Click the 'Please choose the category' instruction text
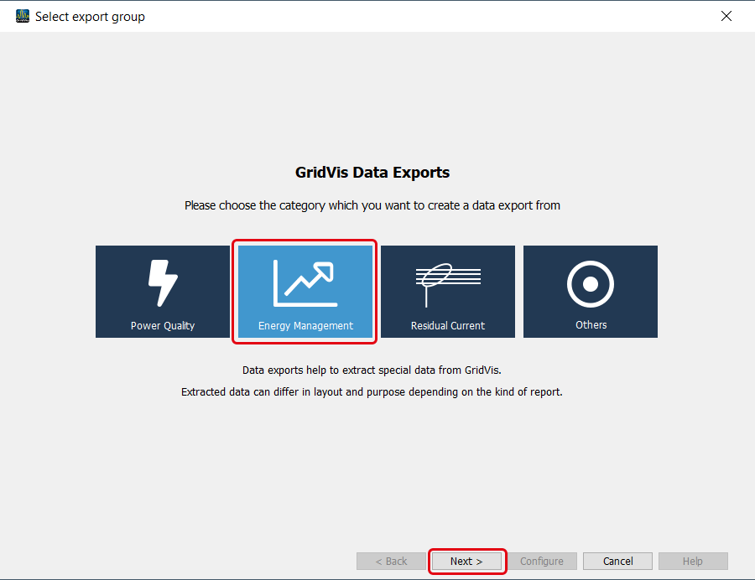Screen dimensions: 755x580 pos(372,205)
